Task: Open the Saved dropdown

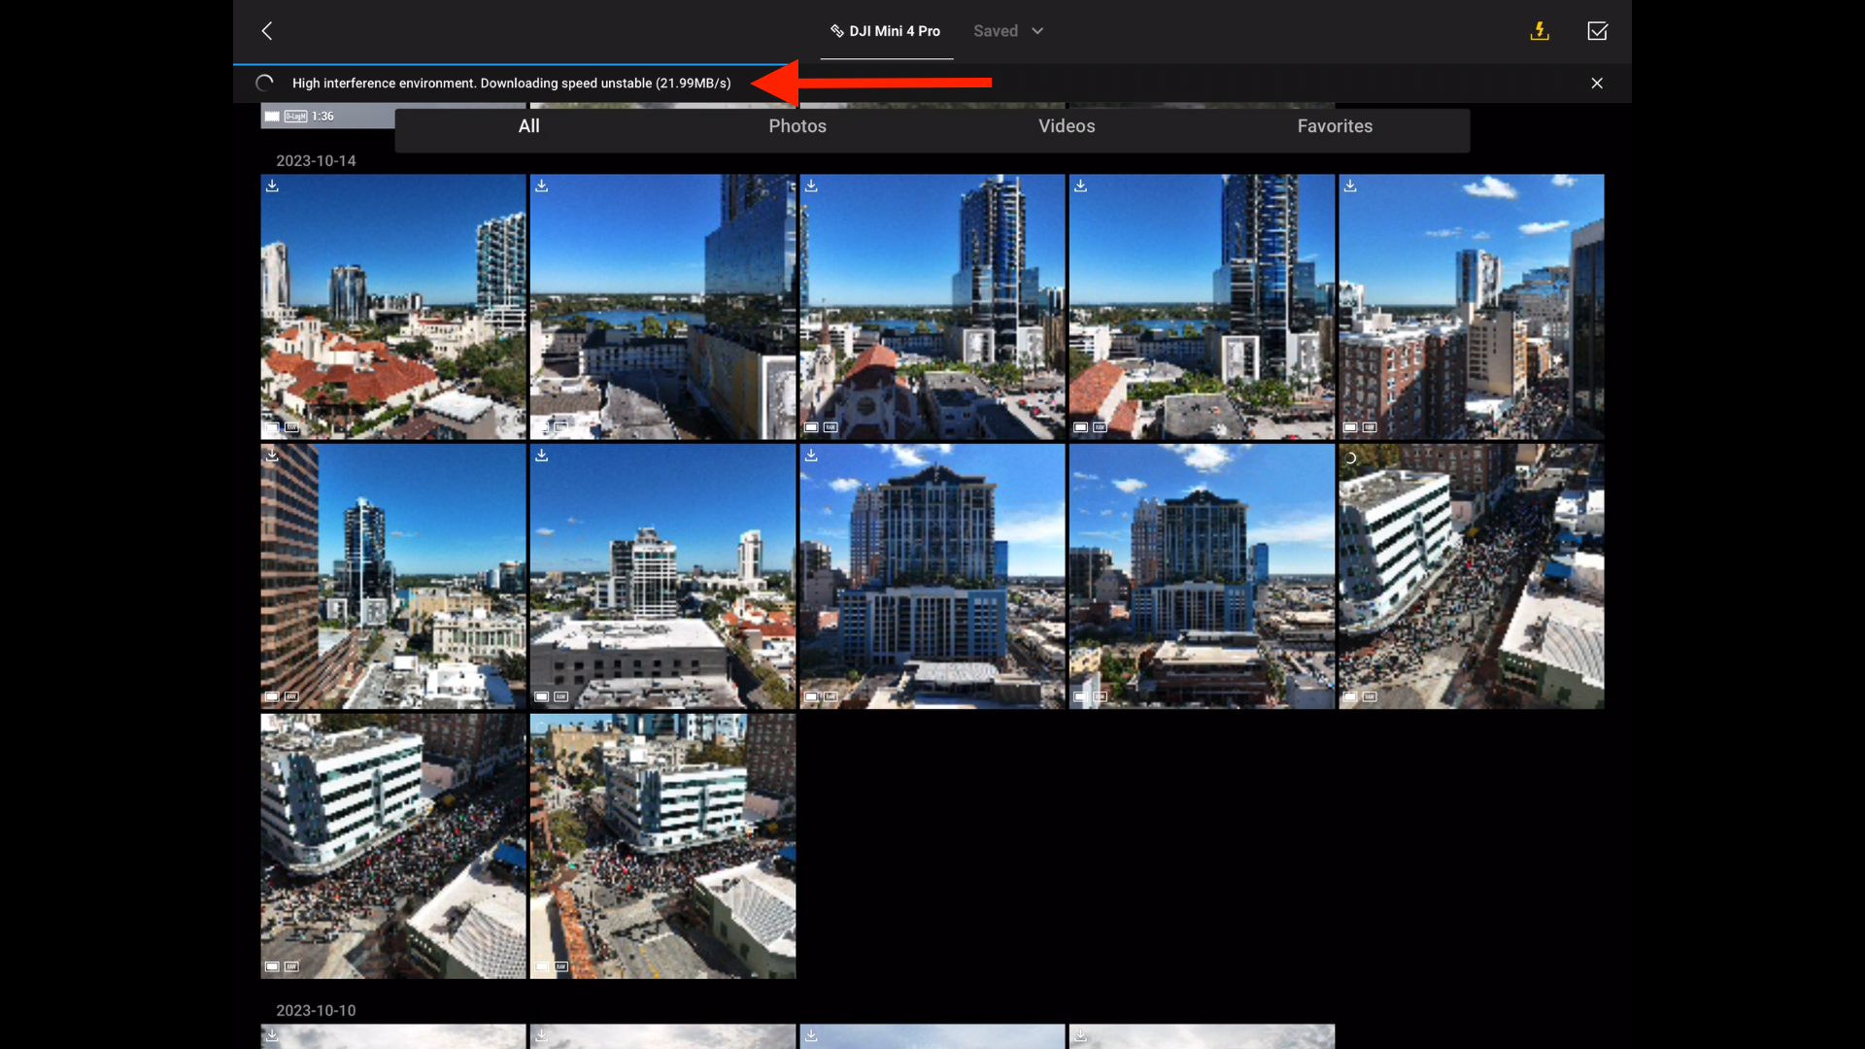Action: pyautogui.click(x=1008, y=31)
